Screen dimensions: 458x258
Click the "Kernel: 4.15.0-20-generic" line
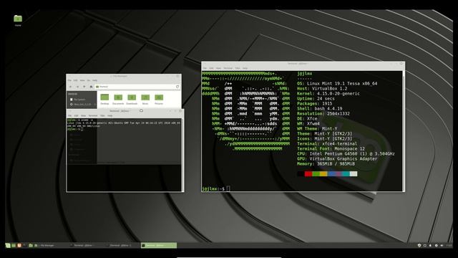point(328,94)
